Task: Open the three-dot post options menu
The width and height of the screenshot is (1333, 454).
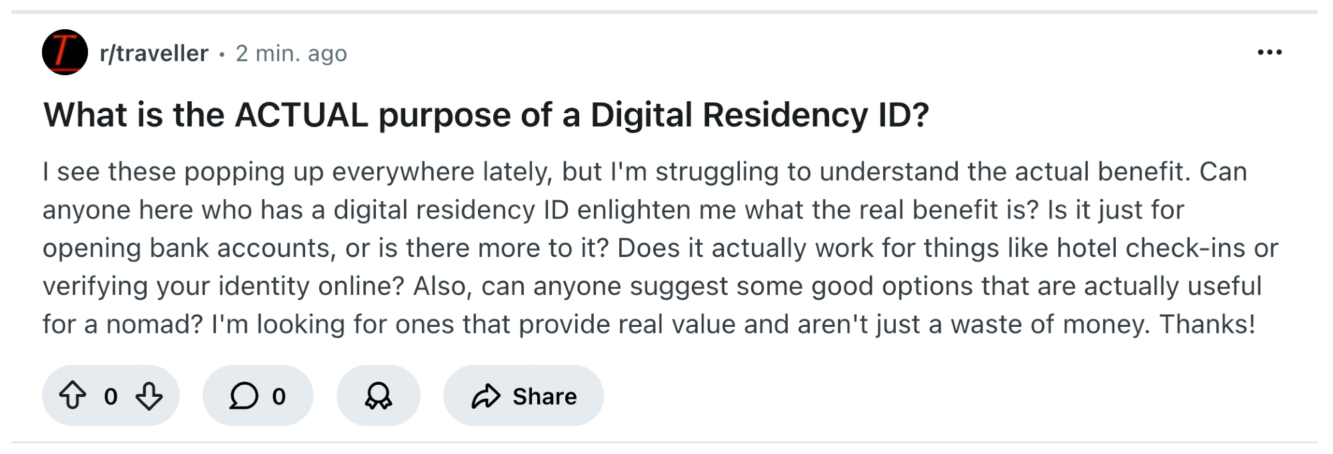Action: tap(1269, 52)
